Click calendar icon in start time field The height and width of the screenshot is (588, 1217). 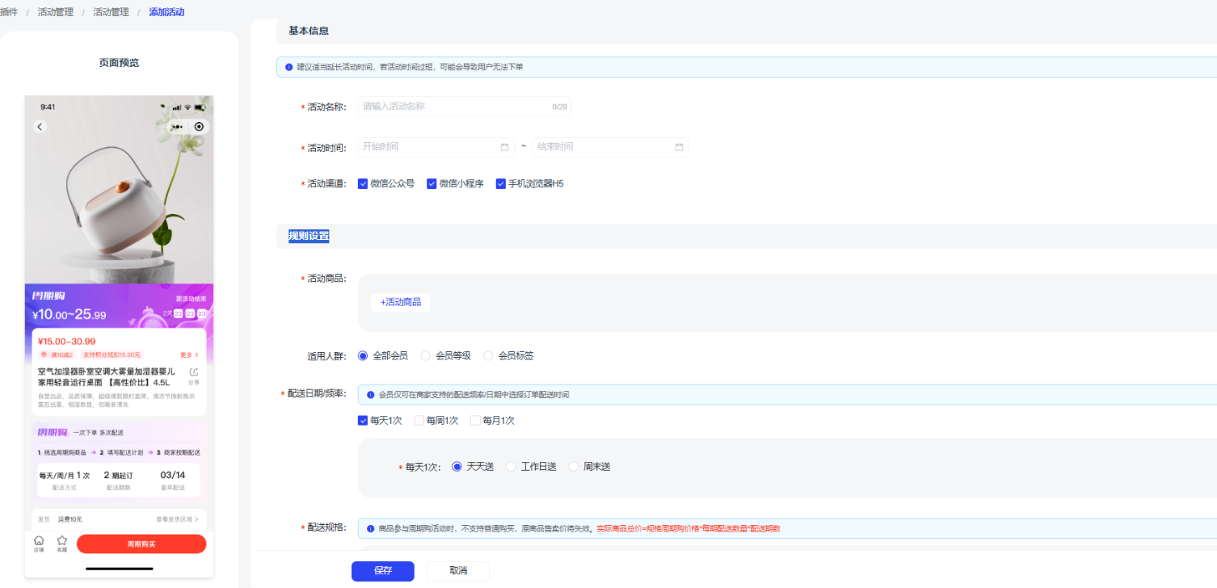coord(504,147)
